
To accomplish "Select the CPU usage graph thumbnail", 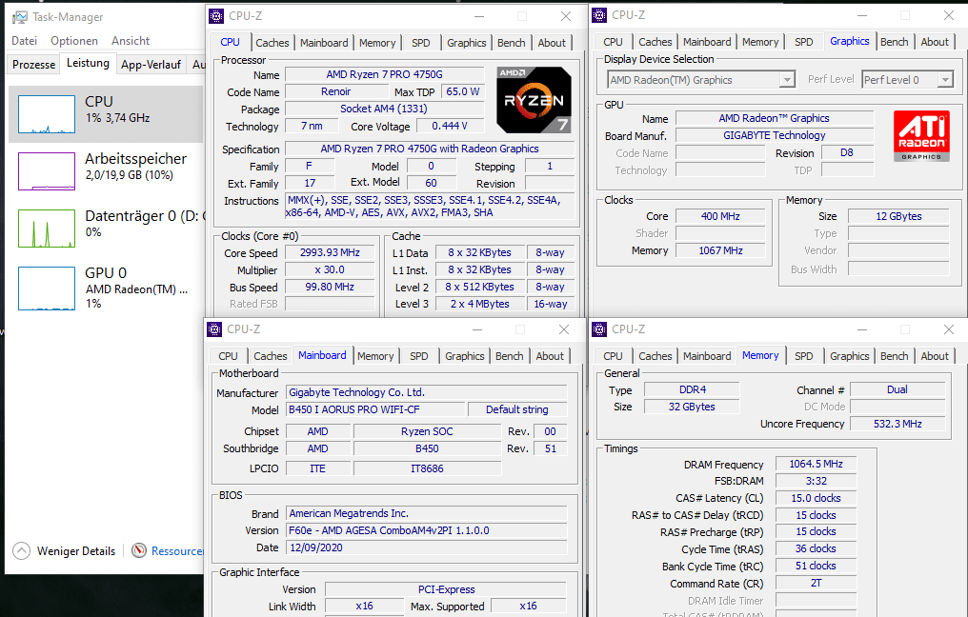I will pos(47,114).
